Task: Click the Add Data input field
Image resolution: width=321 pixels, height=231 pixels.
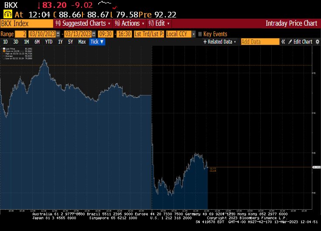Action: [x=260, y=42]
